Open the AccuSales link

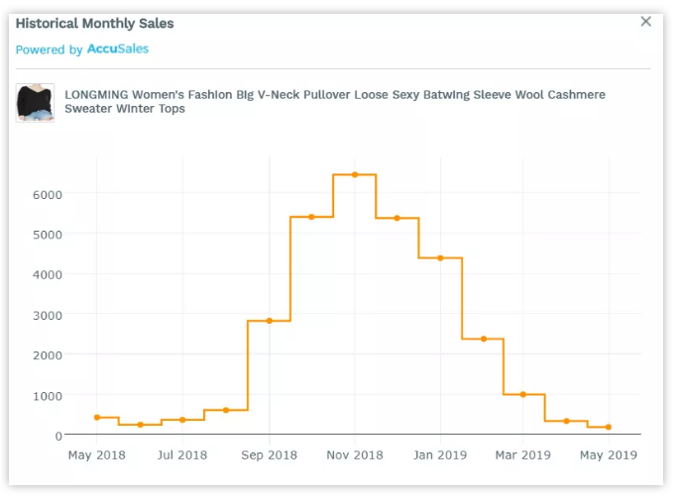118,49
